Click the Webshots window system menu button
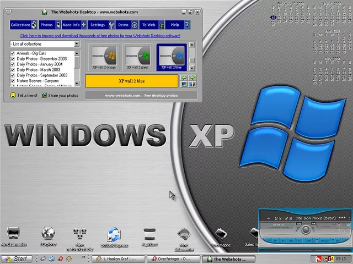The image size is (353, 264). [x=9, y=12]
